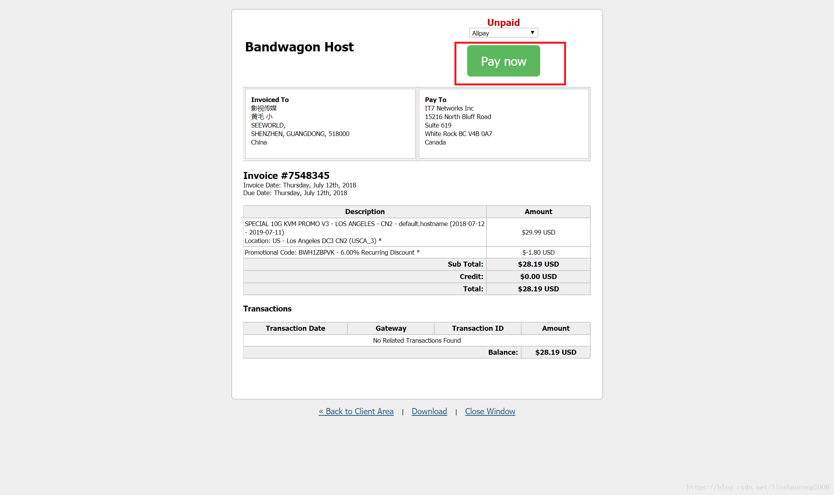Click the Transaction ID column header
This screenshot has width=834, height=495.
[477, 328]
